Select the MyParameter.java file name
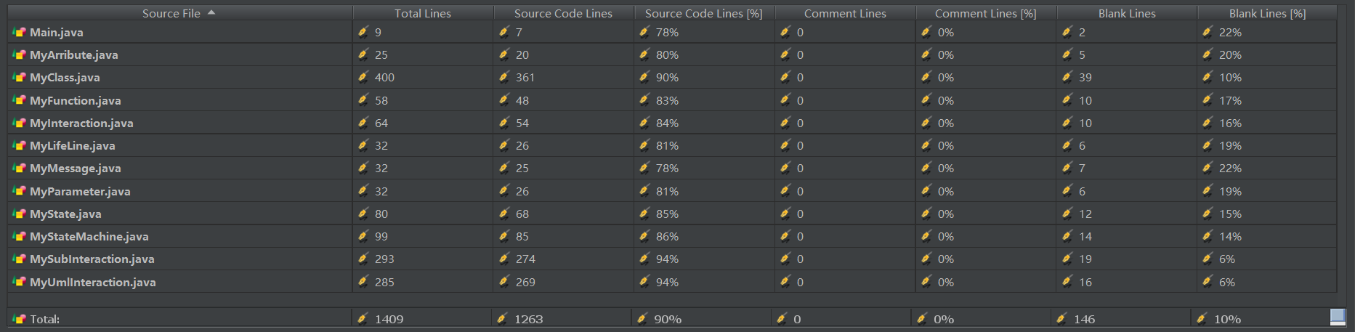This screenshot has height=332, width=1355. coord(80,191)
